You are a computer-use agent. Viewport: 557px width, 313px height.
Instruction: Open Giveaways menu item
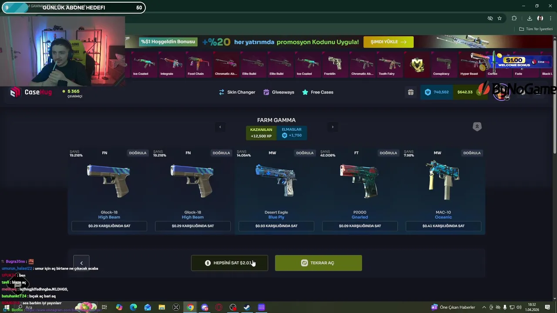pyautogui.click(x=278, y=92)
